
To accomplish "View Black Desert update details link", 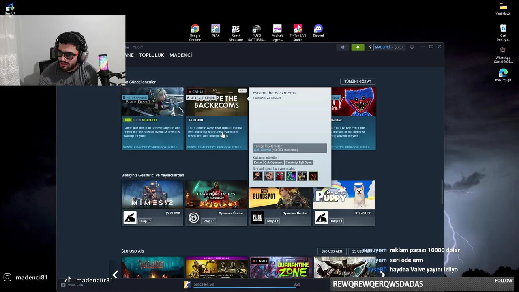I will point(150,147).
